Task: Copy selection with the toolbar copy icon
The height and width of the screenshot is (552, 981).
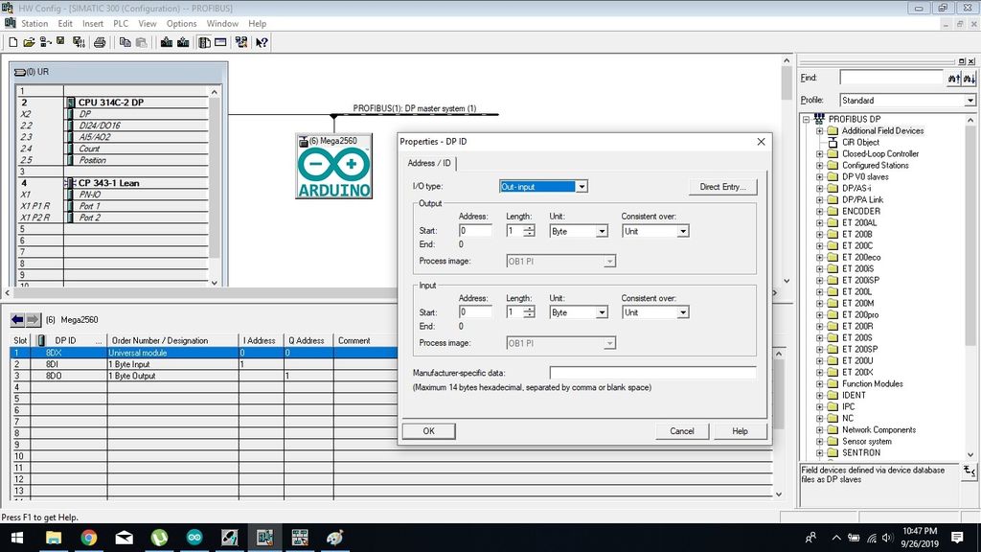Action: pyautogui.click(x=125, y=42)
